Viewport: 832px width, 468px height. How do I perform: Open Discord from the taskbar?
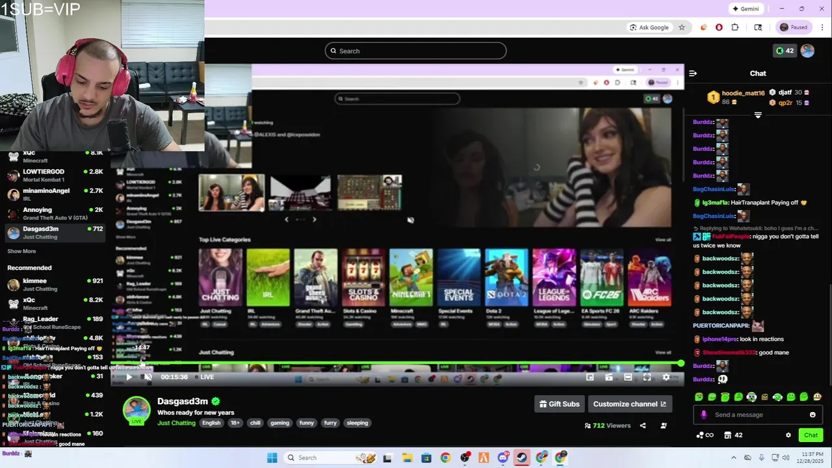pos(503,458)
